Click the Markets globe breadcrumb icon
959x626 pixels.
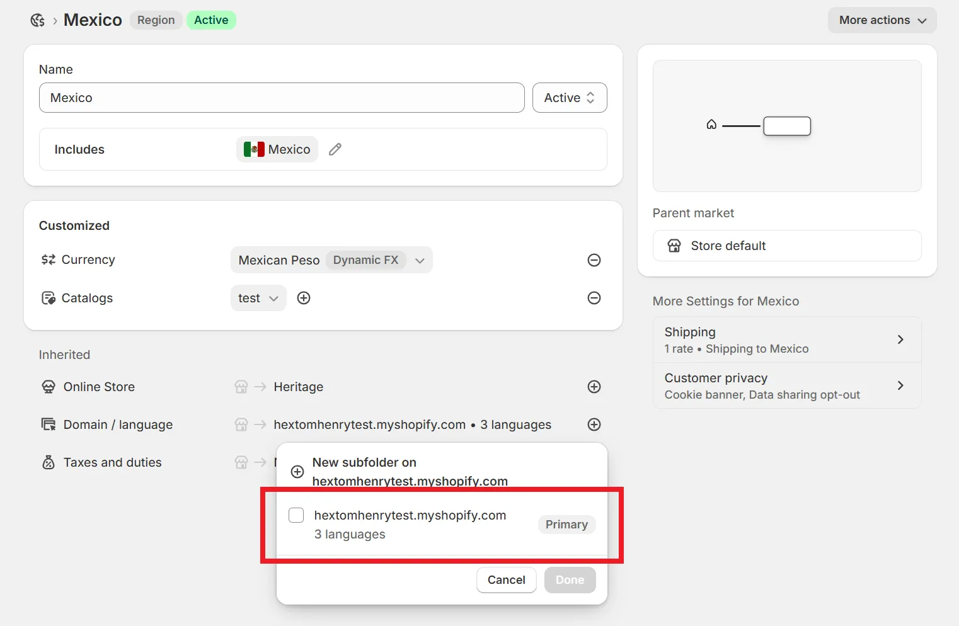pyautogui.click(x=38, y=20)
